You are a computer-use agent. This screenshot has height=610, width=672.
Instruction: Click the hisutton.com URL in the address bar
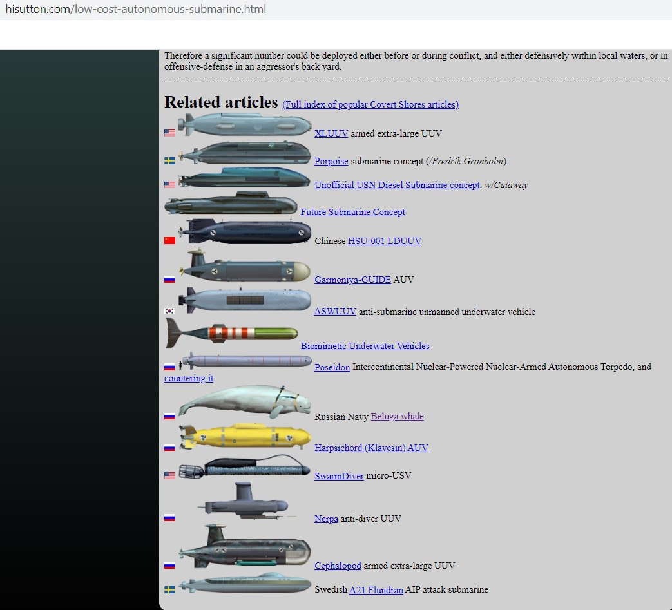(135, 9)
